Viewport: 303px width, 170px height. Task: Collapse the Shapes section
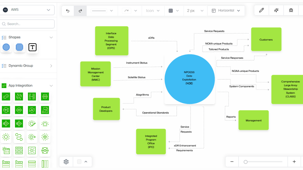[51, 37]
